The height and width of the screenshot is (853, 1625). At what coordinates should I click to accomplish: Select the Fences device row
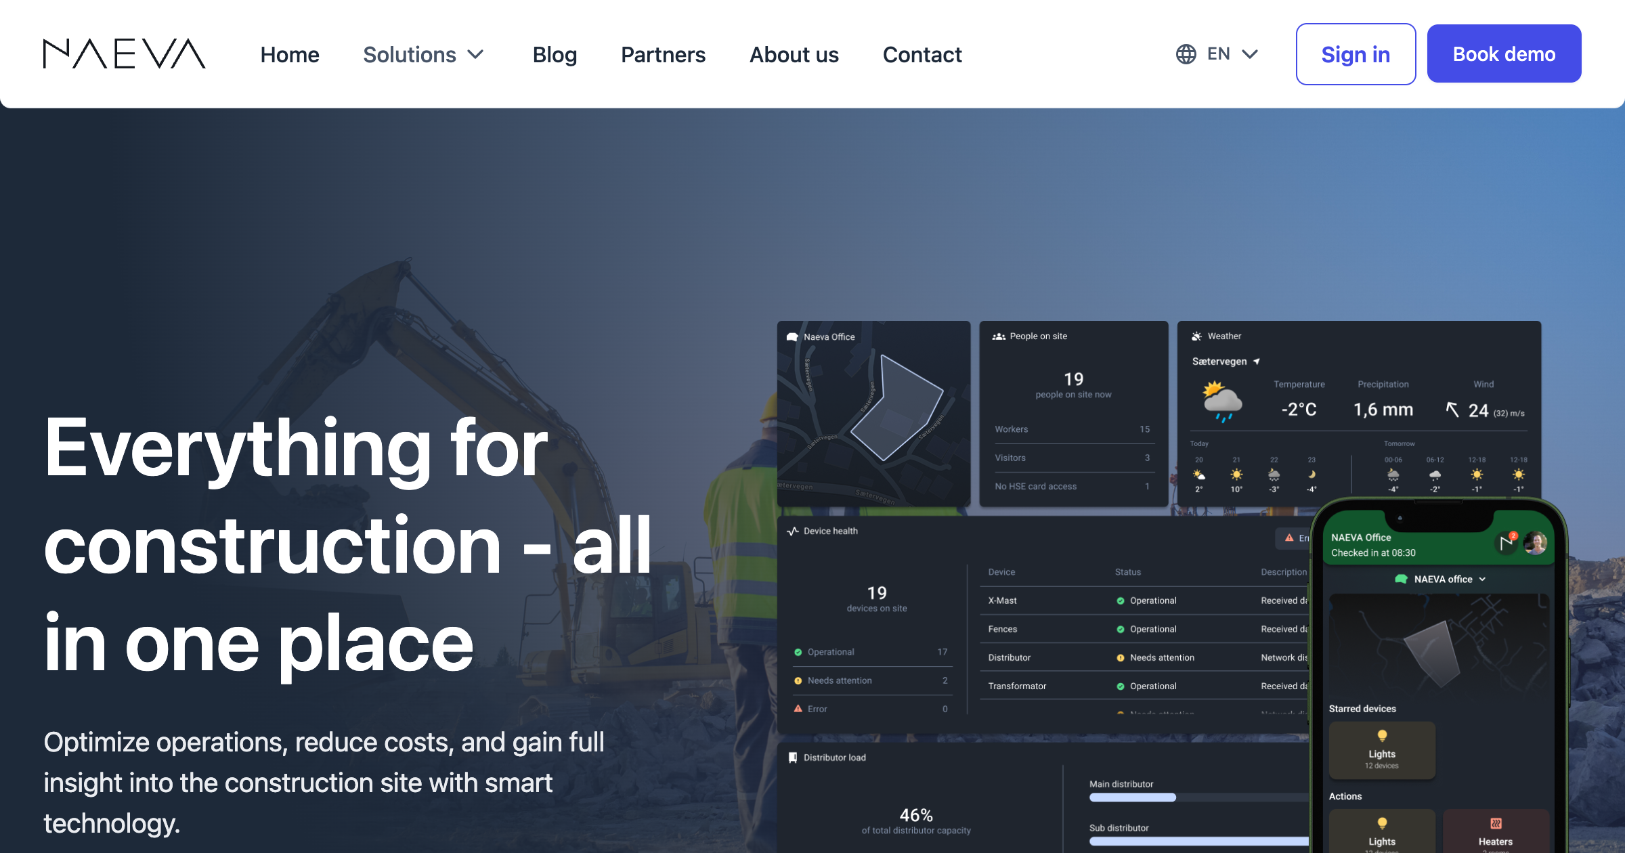(x=1144, y=629)
